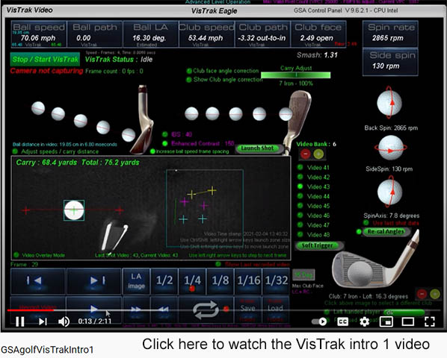Viewport: 447px width, 358px height.
Task: Select Video 42 from the list
Action: coord(313,178)
